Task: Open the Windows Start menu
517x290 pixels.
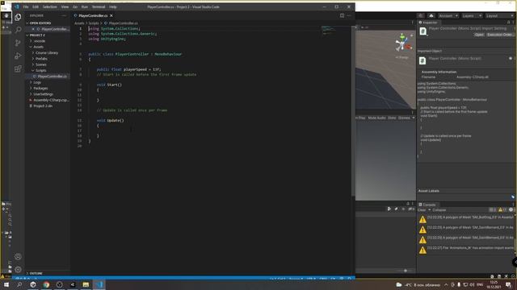Action: 6,284
